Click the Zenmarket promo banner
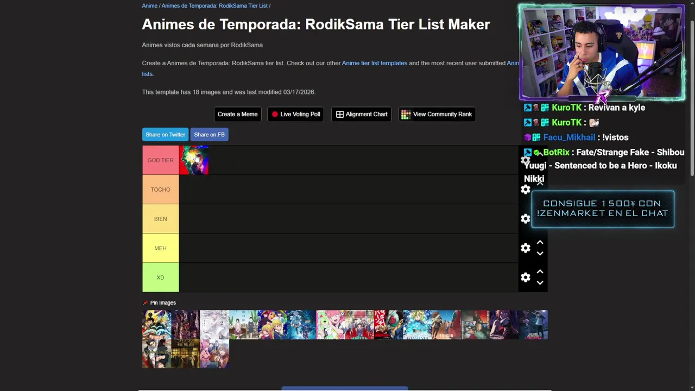The height and width of the screenshot is (391, 695). [603, 209]
